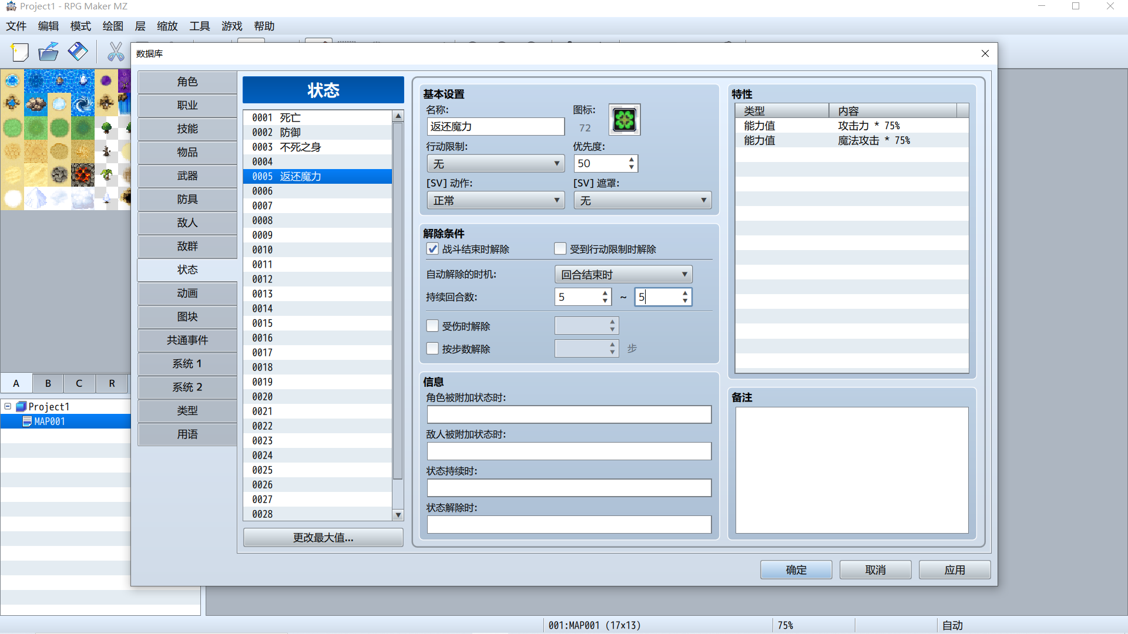Click the 应用 button
Screen dimensions: 1128x634
[x=955, y=570]
